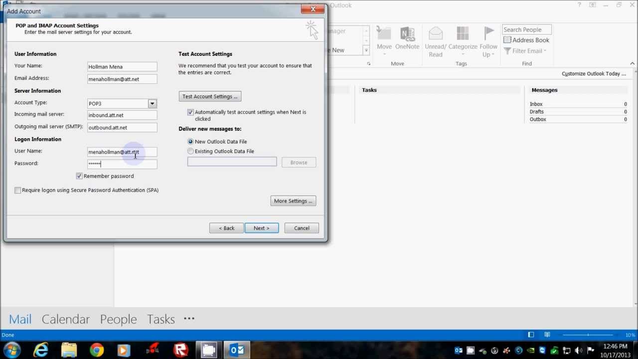Click the volume speaker tray icon
This screenshot has width=638, height=359.
click(579, 351)
